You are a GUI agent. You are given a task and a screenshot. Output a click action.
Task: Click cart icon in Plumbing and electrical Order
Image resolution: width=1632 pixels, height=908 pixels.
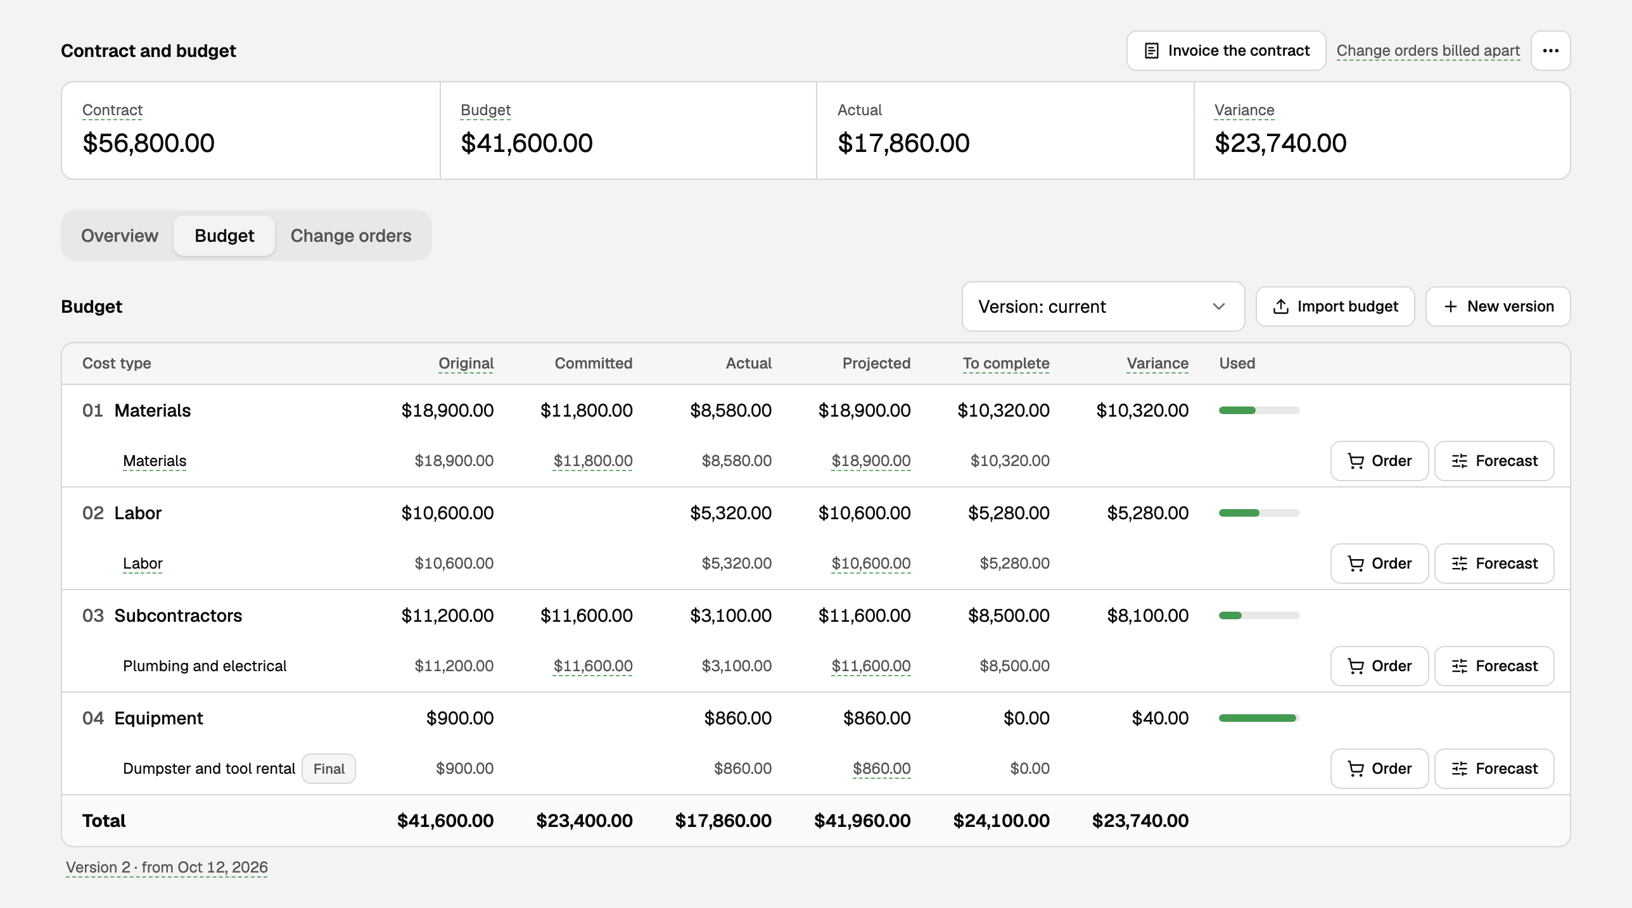1356,666
